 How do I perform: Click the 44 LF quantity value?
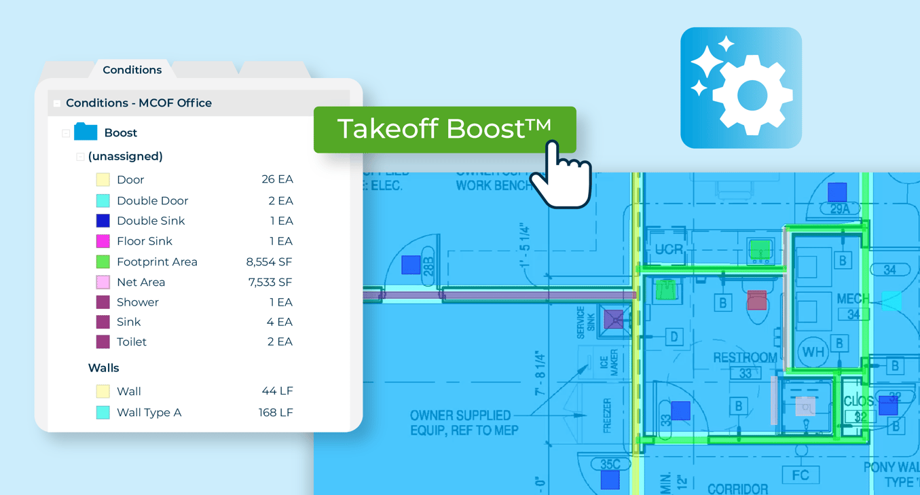tap(278, 391)
